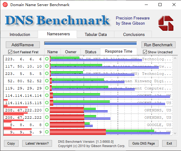Click the blue benchmark progress bar
Viewport: 181px width, 151px height.
coord(91,44)
